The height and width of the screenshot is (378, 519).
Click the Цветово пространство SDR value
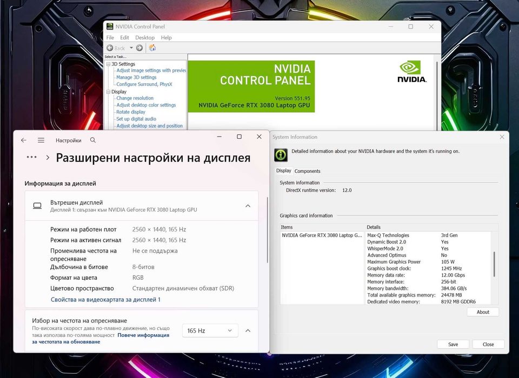(x=183, y=288)
